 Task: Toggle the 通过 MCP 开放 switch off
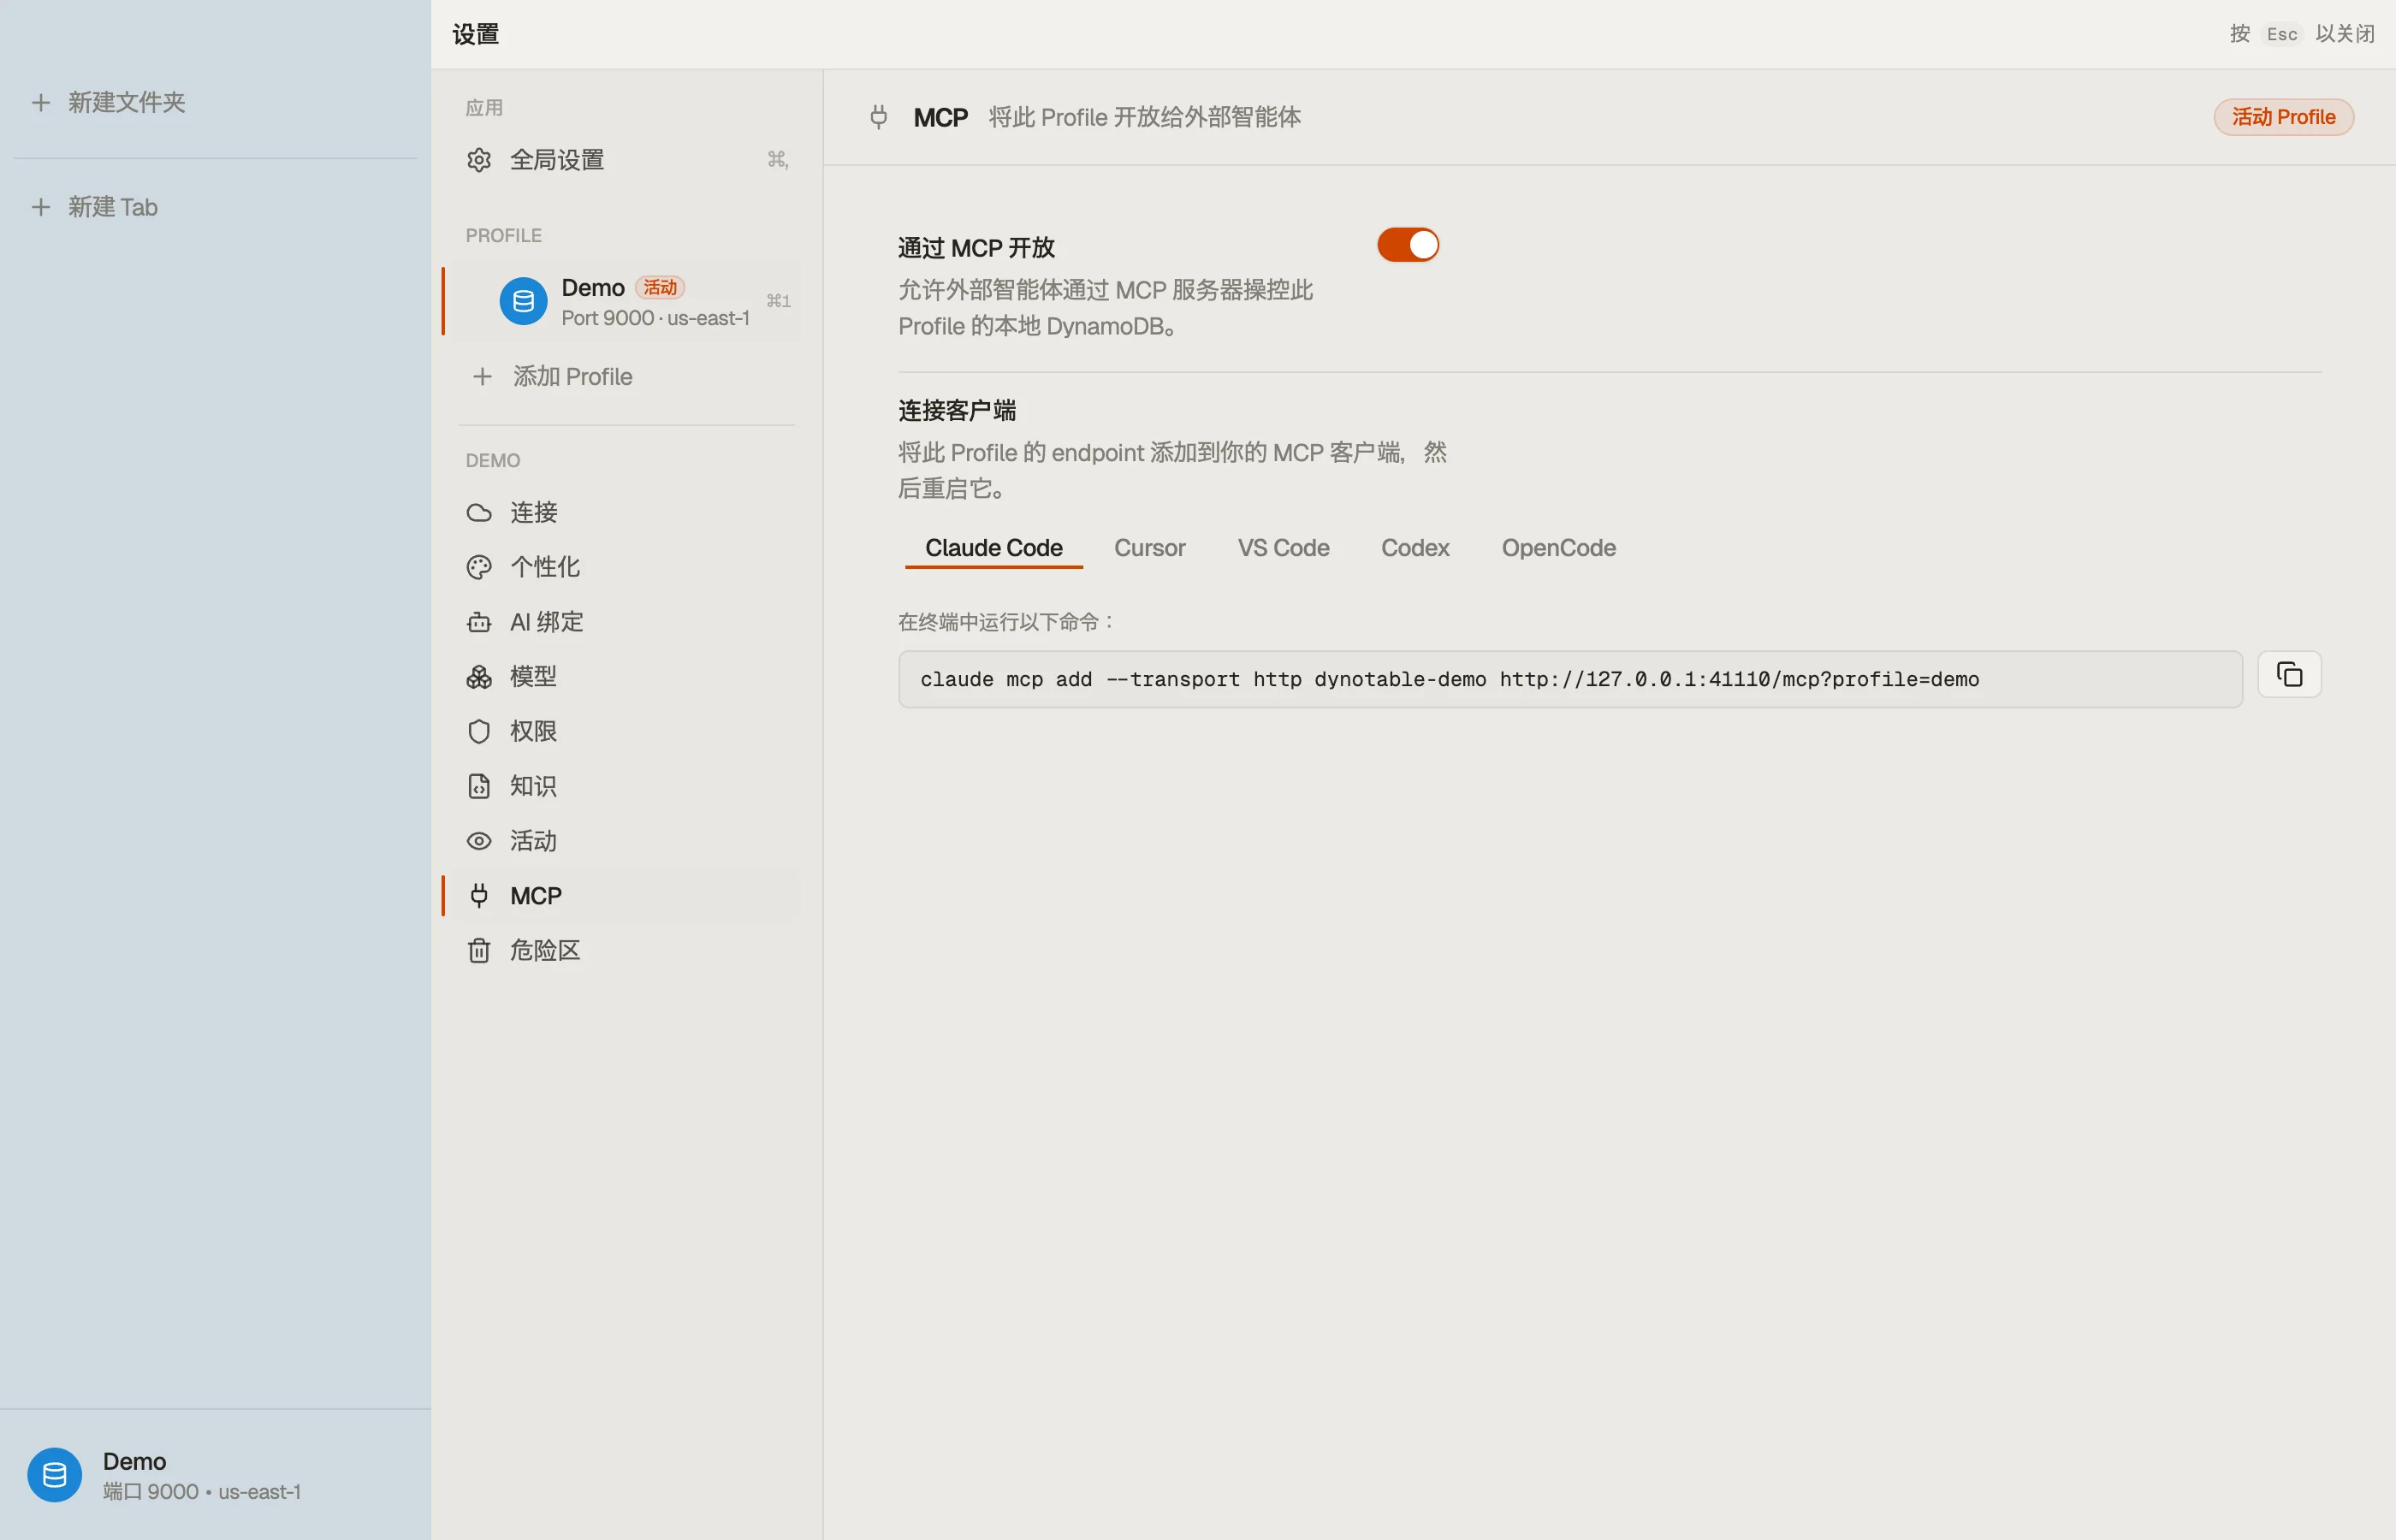pos(1407,245)
